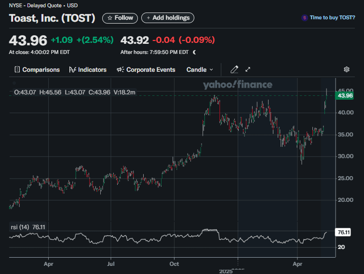This screenshot has width=364, height=274.
Task: Open the Corporate Events menu
Action: 150,70
